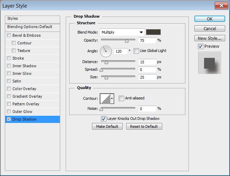Screen dimensions: 230x176
Task: Enable Anti-aliased contour option
Action: coord(121,98)
